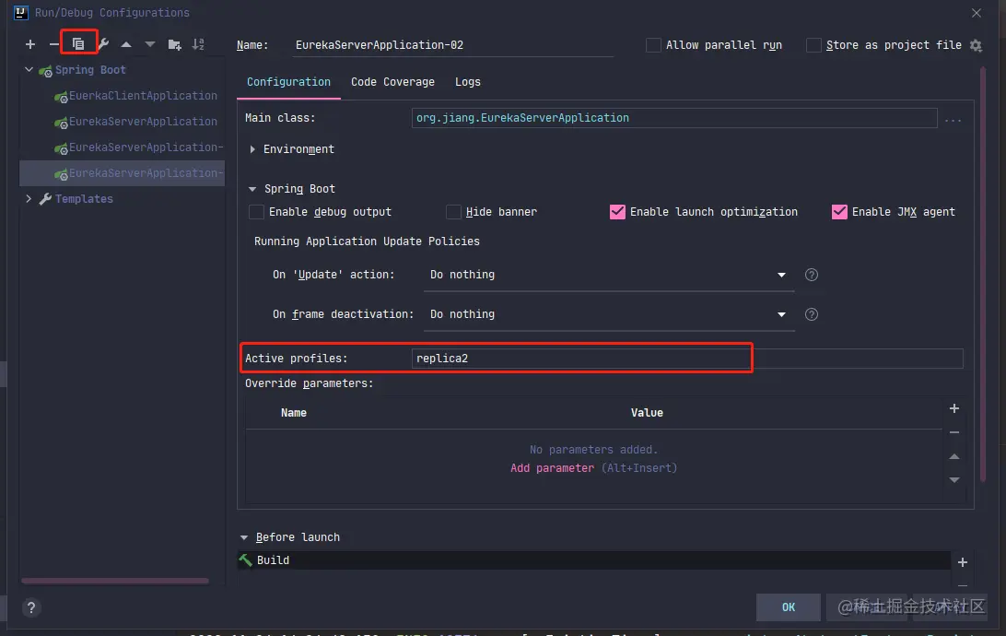The height and width of the screenshot is (636, 1006).
Task: Show help for frame deactivation policy
Action: click(x=812, y=314)
